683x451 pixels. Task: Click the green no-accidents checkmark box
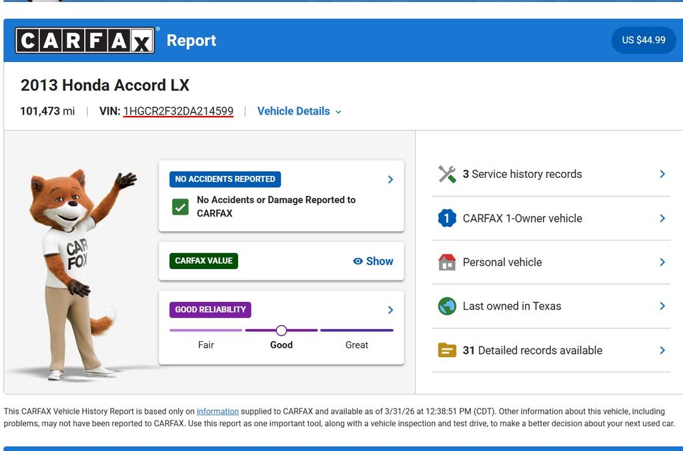[180, 207]
